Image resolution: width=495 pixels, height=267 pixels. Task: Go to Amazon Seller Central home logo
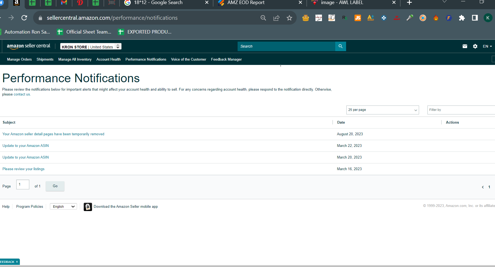[28, 46]
